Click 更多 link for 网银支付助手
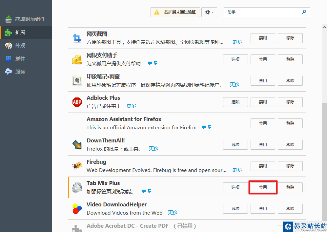Screen dimensions: 327x232 [153, 63]
